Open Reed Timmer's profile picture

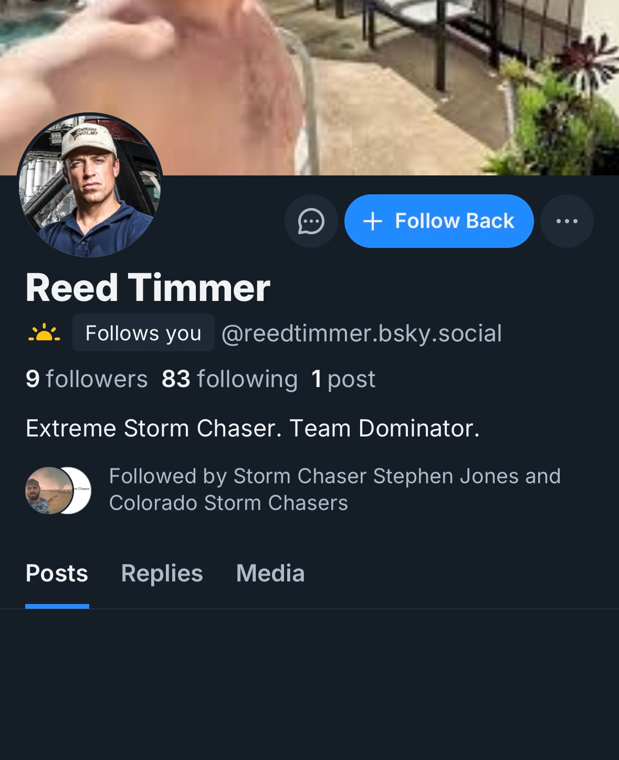point(89,185)
